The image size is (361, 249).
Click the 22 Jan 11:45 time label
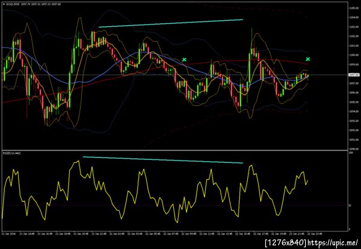click(206, 233)
